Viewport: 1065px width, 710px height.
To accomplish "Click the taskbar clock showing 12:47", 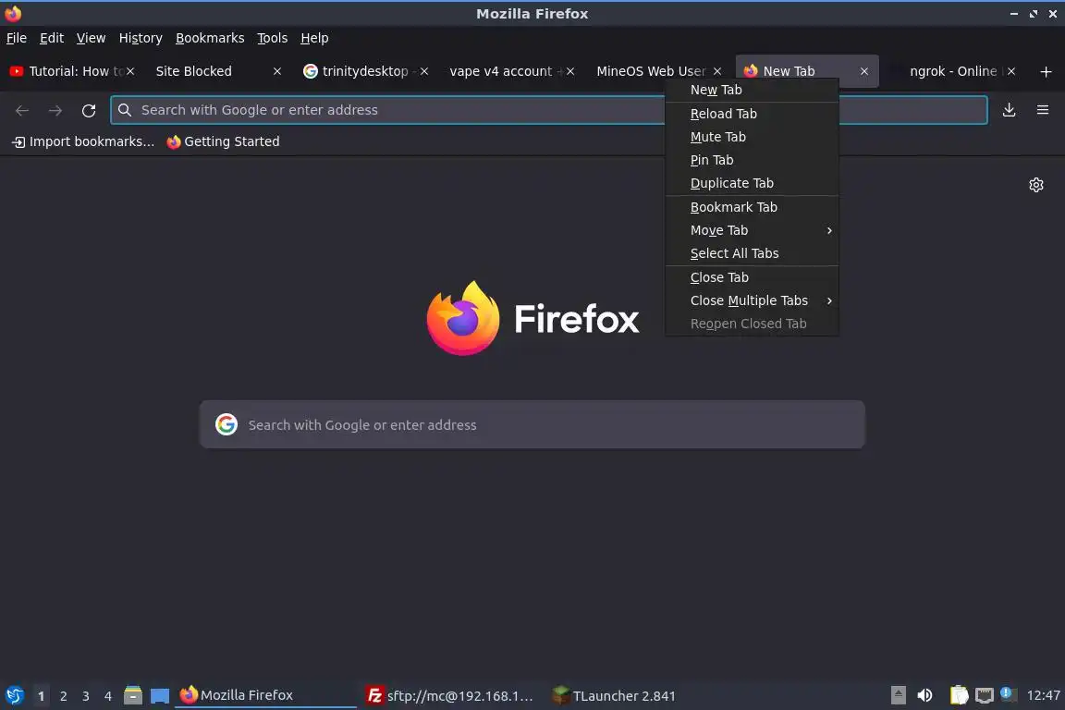I will click(1043, 696).
